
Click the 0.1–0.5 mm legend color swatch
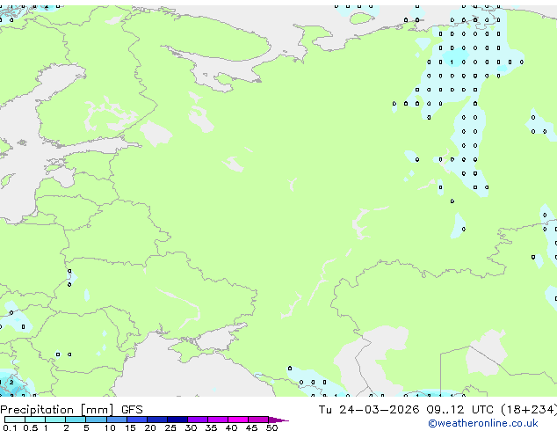15,420
